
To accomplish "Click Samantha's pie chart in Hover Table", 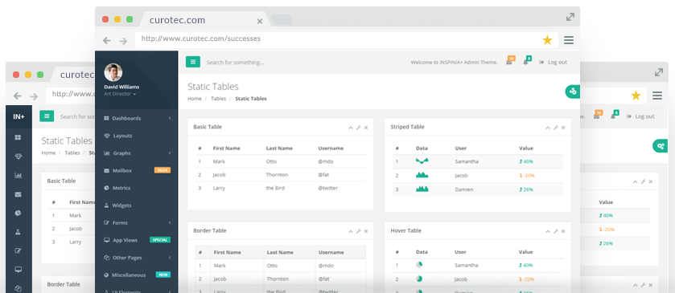I will point(419,265).
